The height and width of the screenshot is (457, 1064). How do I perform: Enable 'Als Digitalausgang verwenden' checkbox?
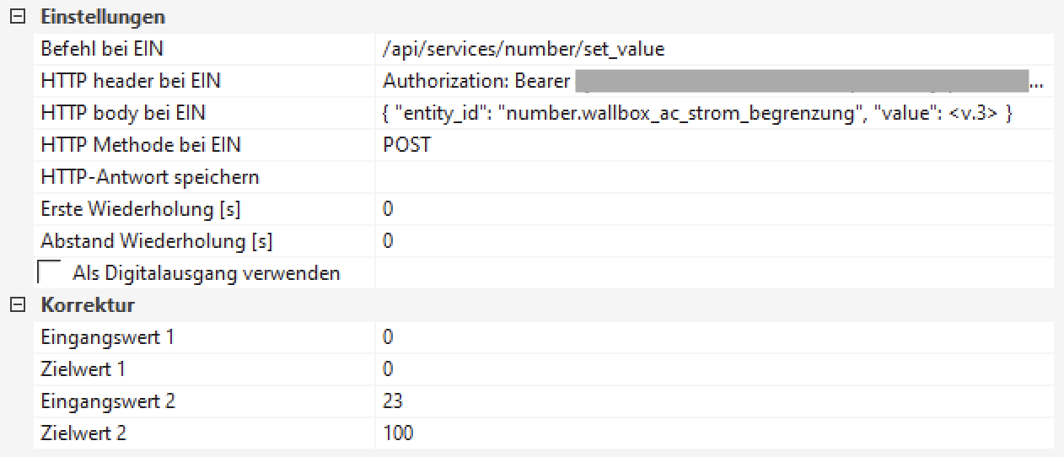click(50, 273)
